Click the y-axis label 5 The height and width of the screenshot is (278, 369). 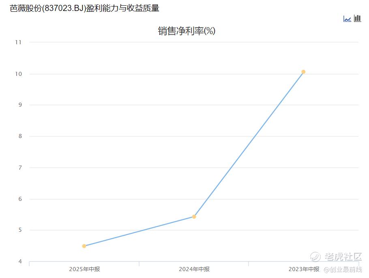20,230
